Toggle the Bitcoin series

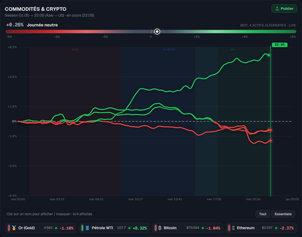[x=188, y=228]
